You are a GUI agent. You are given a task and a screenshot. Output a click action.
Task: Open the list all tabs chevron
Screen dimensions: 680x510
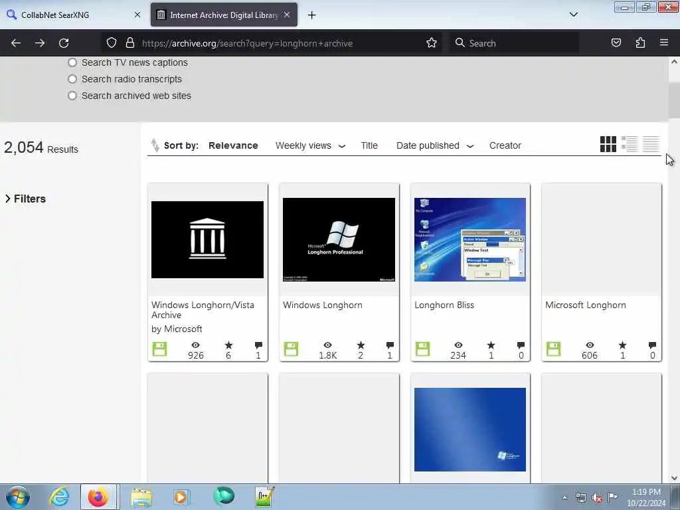click(574, 15)
